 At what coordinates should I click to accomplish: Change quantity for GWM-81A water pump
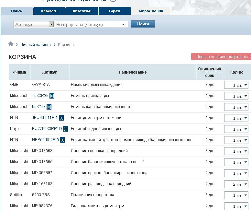pyautogui.click(x=236, y=85)
